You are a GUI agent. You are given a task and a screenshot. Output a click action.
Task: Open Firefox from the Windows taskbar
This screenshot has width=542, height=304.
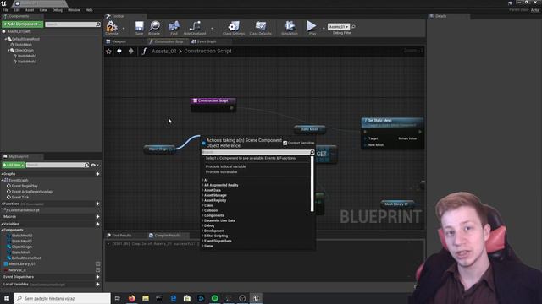point(132,298)
